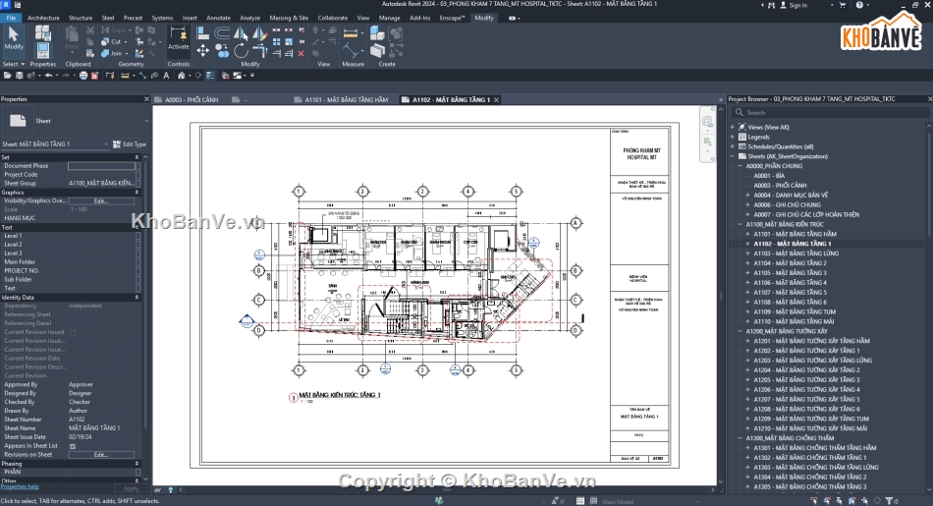The width and height of the screenshot is (933, 506).
Task: Click the Text 'A' icon in quick toolbar
Action: (166, 75)
